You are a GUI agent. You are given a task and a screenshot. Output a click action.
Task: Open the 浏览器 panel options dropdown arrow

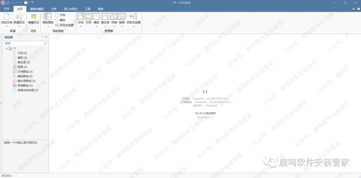pyautogui.click(x=42, y=37)
